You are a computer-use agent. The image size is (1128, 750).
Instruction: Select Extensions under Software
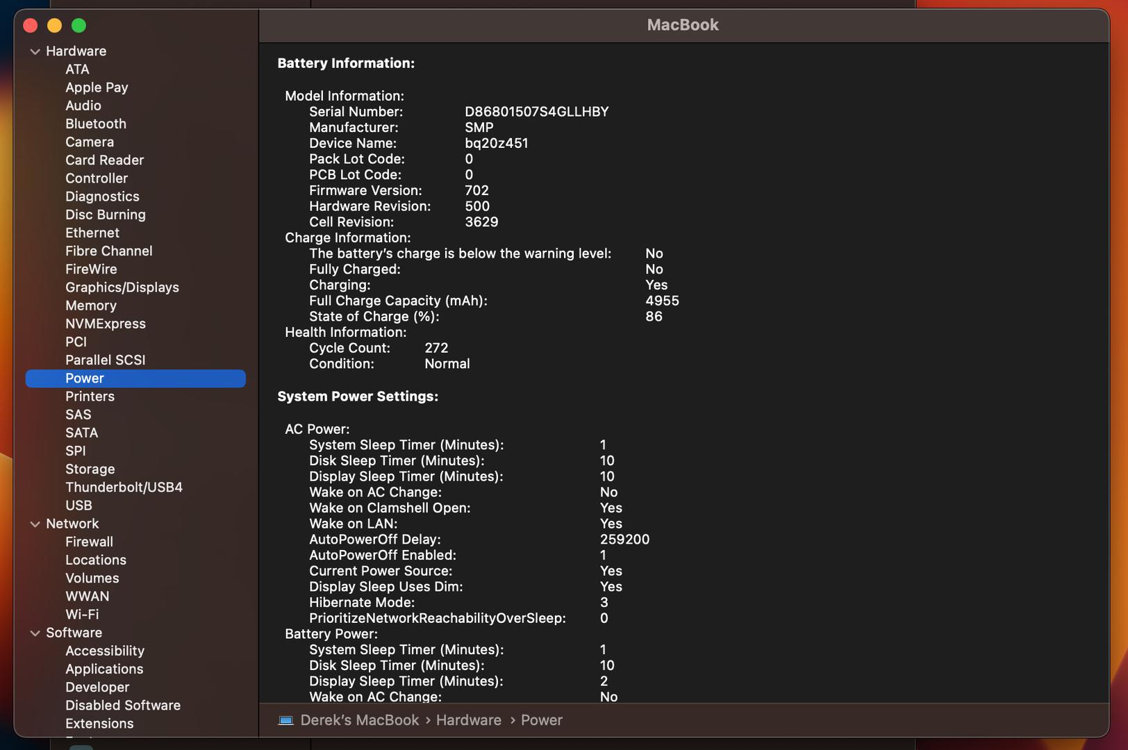pos(99,724)
